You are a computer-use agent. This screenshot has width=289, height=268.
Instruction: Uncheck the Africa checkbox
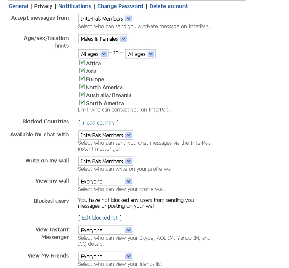pos(82,63)
